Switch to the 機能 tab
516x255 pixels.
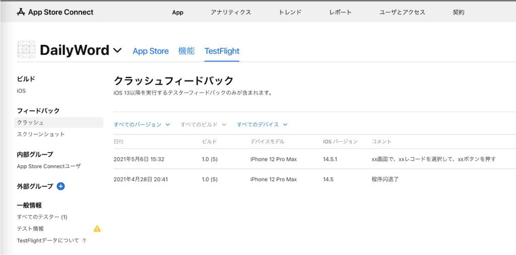[x=186, y=51]
